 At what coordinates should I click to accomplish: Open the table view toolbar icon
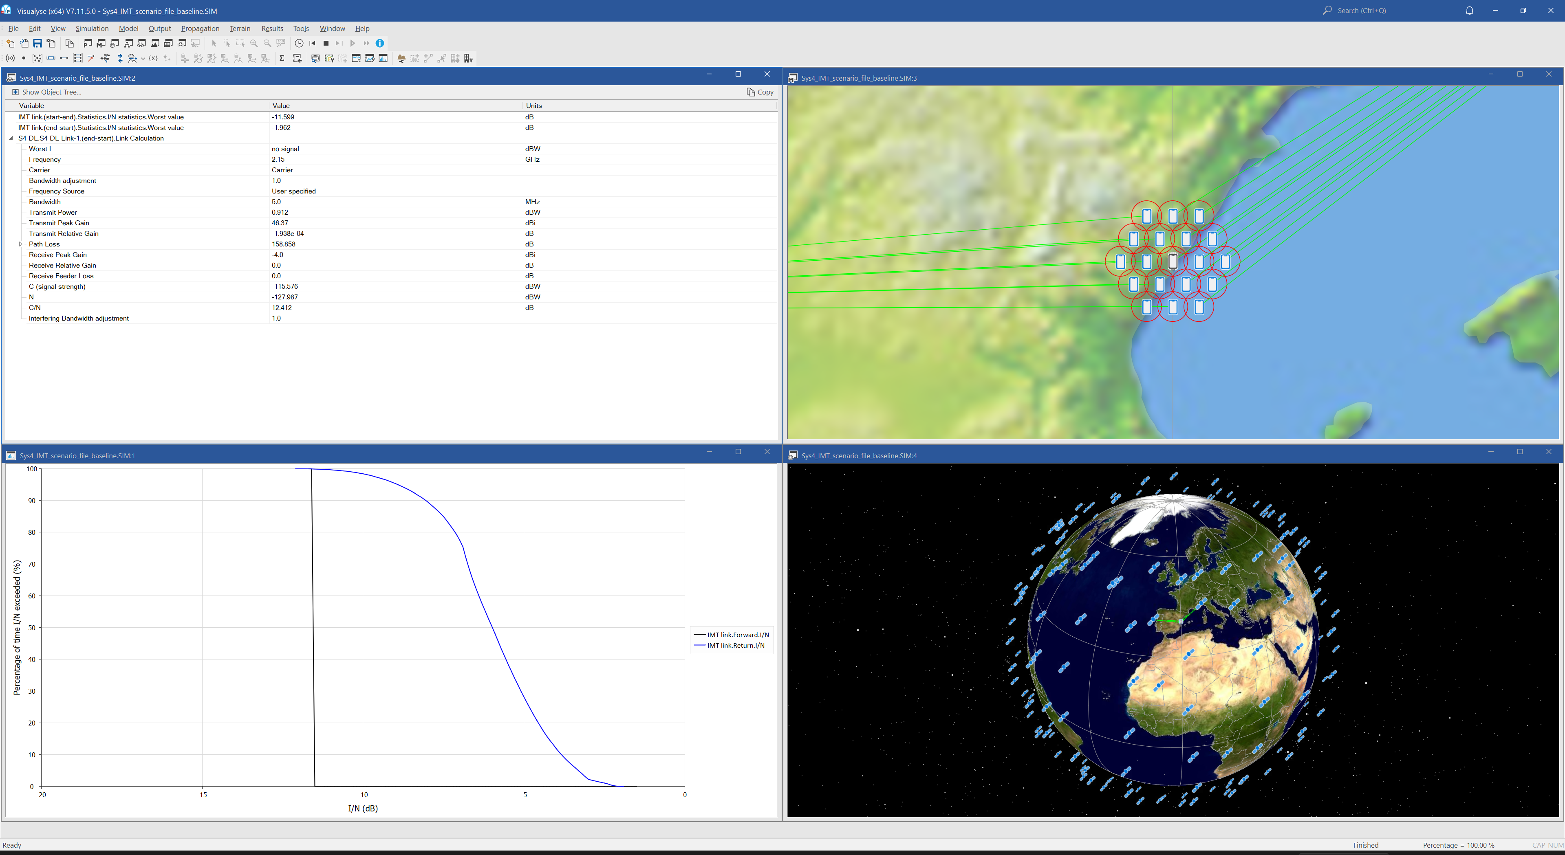pos(168,43)
